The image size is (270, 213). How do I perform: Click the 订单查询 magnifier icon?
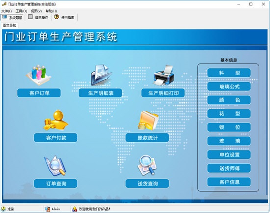click(55, 166)
